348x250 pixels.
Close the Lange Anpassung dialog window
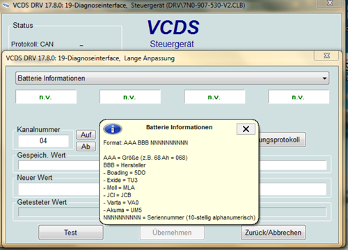point(326,56)
